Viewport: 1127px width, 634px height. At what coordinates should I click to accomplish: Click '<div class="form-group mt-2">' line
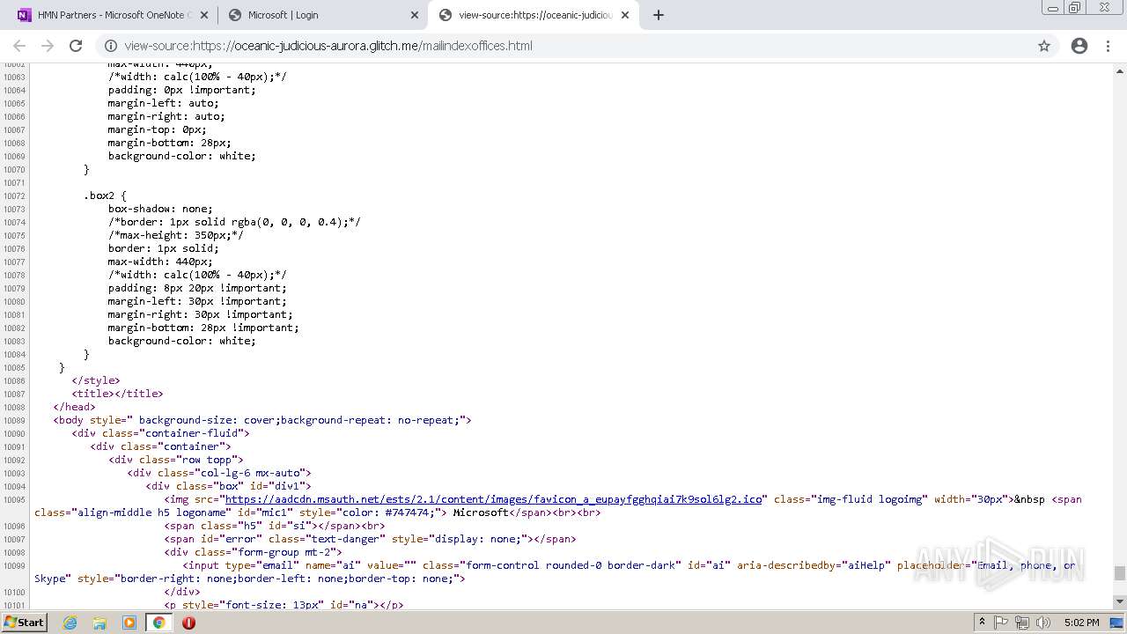point(253,552)
